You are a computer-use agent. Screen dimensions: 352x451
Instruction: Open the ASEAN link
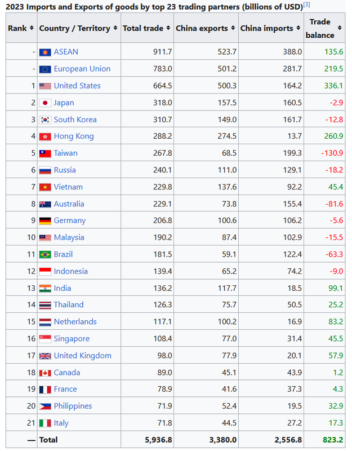66,52
